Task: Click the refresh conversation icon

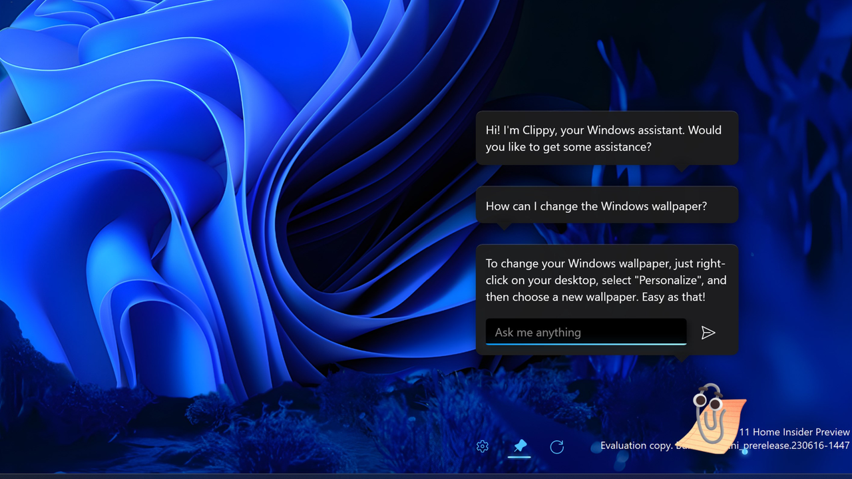Action: click(557, 446)
